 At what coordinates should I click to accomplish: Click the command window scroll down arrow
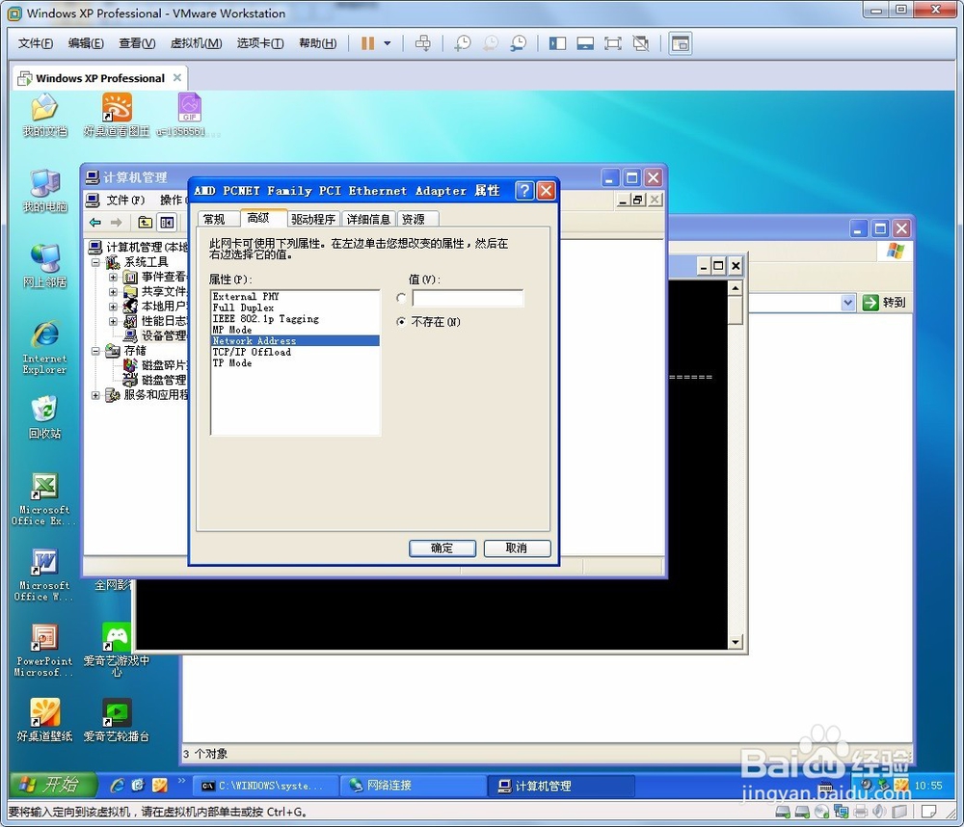tap(736, 642)
